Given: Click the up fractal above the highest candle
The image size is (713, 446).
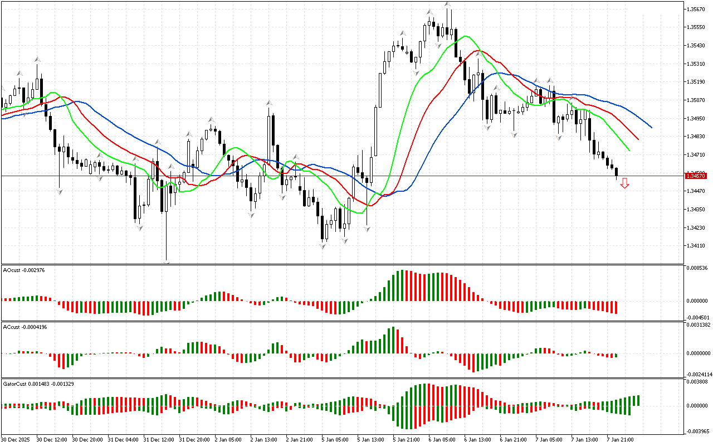Looking at the screenshot, I should click(448, 4).
